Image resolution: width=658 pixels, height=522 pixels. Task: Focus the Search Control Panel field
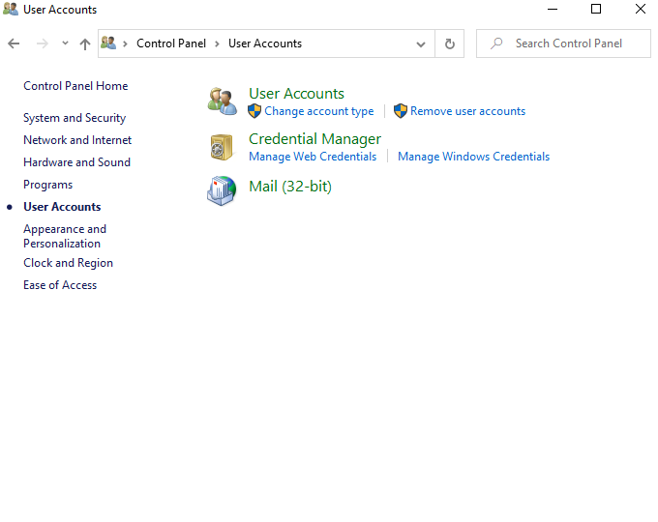tap(563, 43)
